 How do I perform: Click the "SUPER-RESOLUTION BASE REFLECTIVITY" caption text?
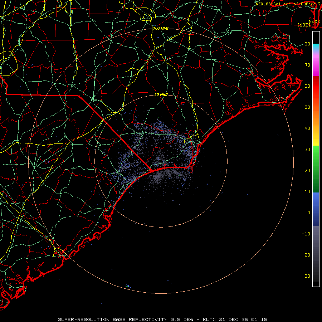113,319
